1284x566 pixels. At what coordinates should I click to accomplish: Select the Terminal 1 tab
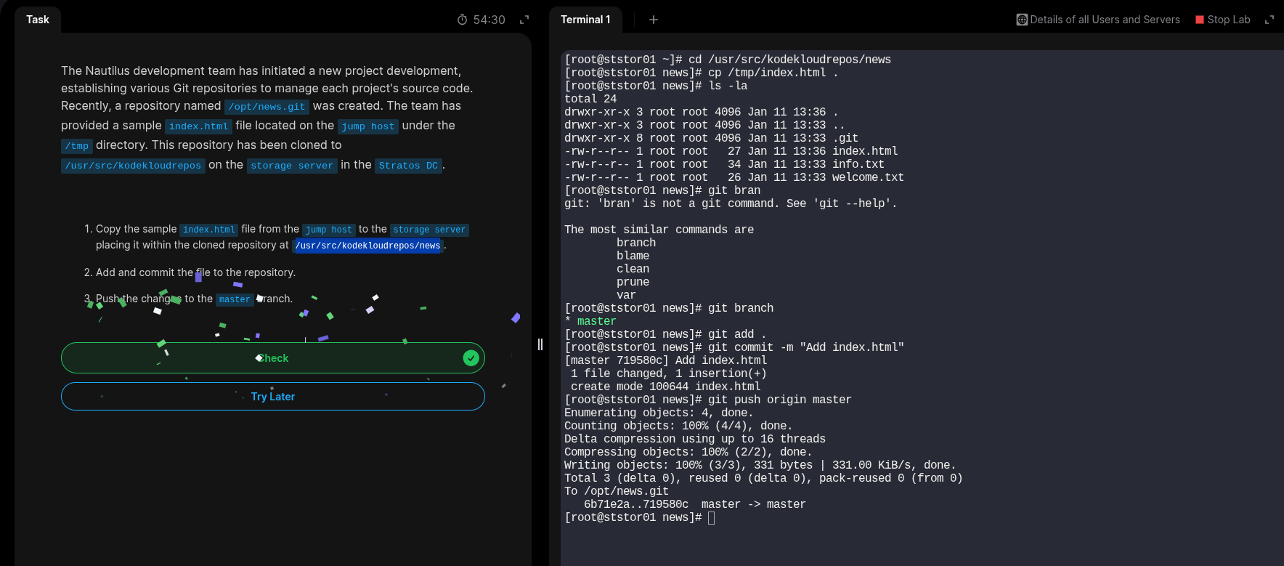(x=585, y=20)
